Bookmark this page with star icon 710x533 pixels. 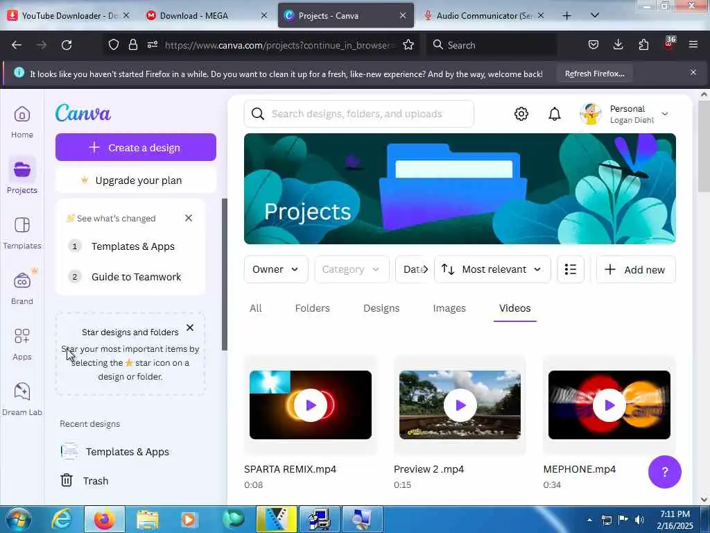tap(408, 45)
